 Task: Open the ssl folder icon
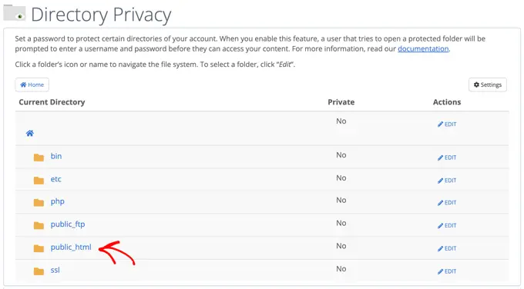pos(39,271)
